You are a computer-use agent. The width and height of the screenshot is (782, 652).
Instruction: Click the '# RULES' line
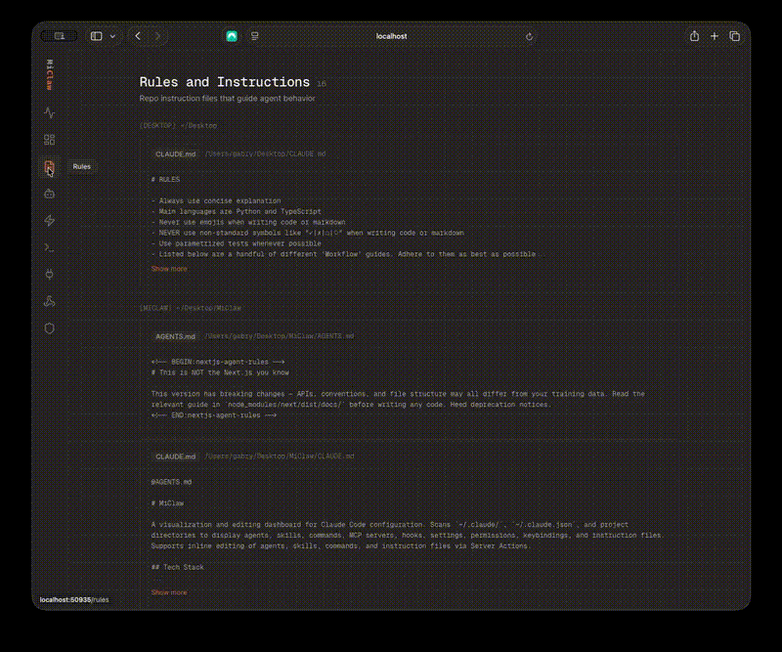(x=165, y=180)
